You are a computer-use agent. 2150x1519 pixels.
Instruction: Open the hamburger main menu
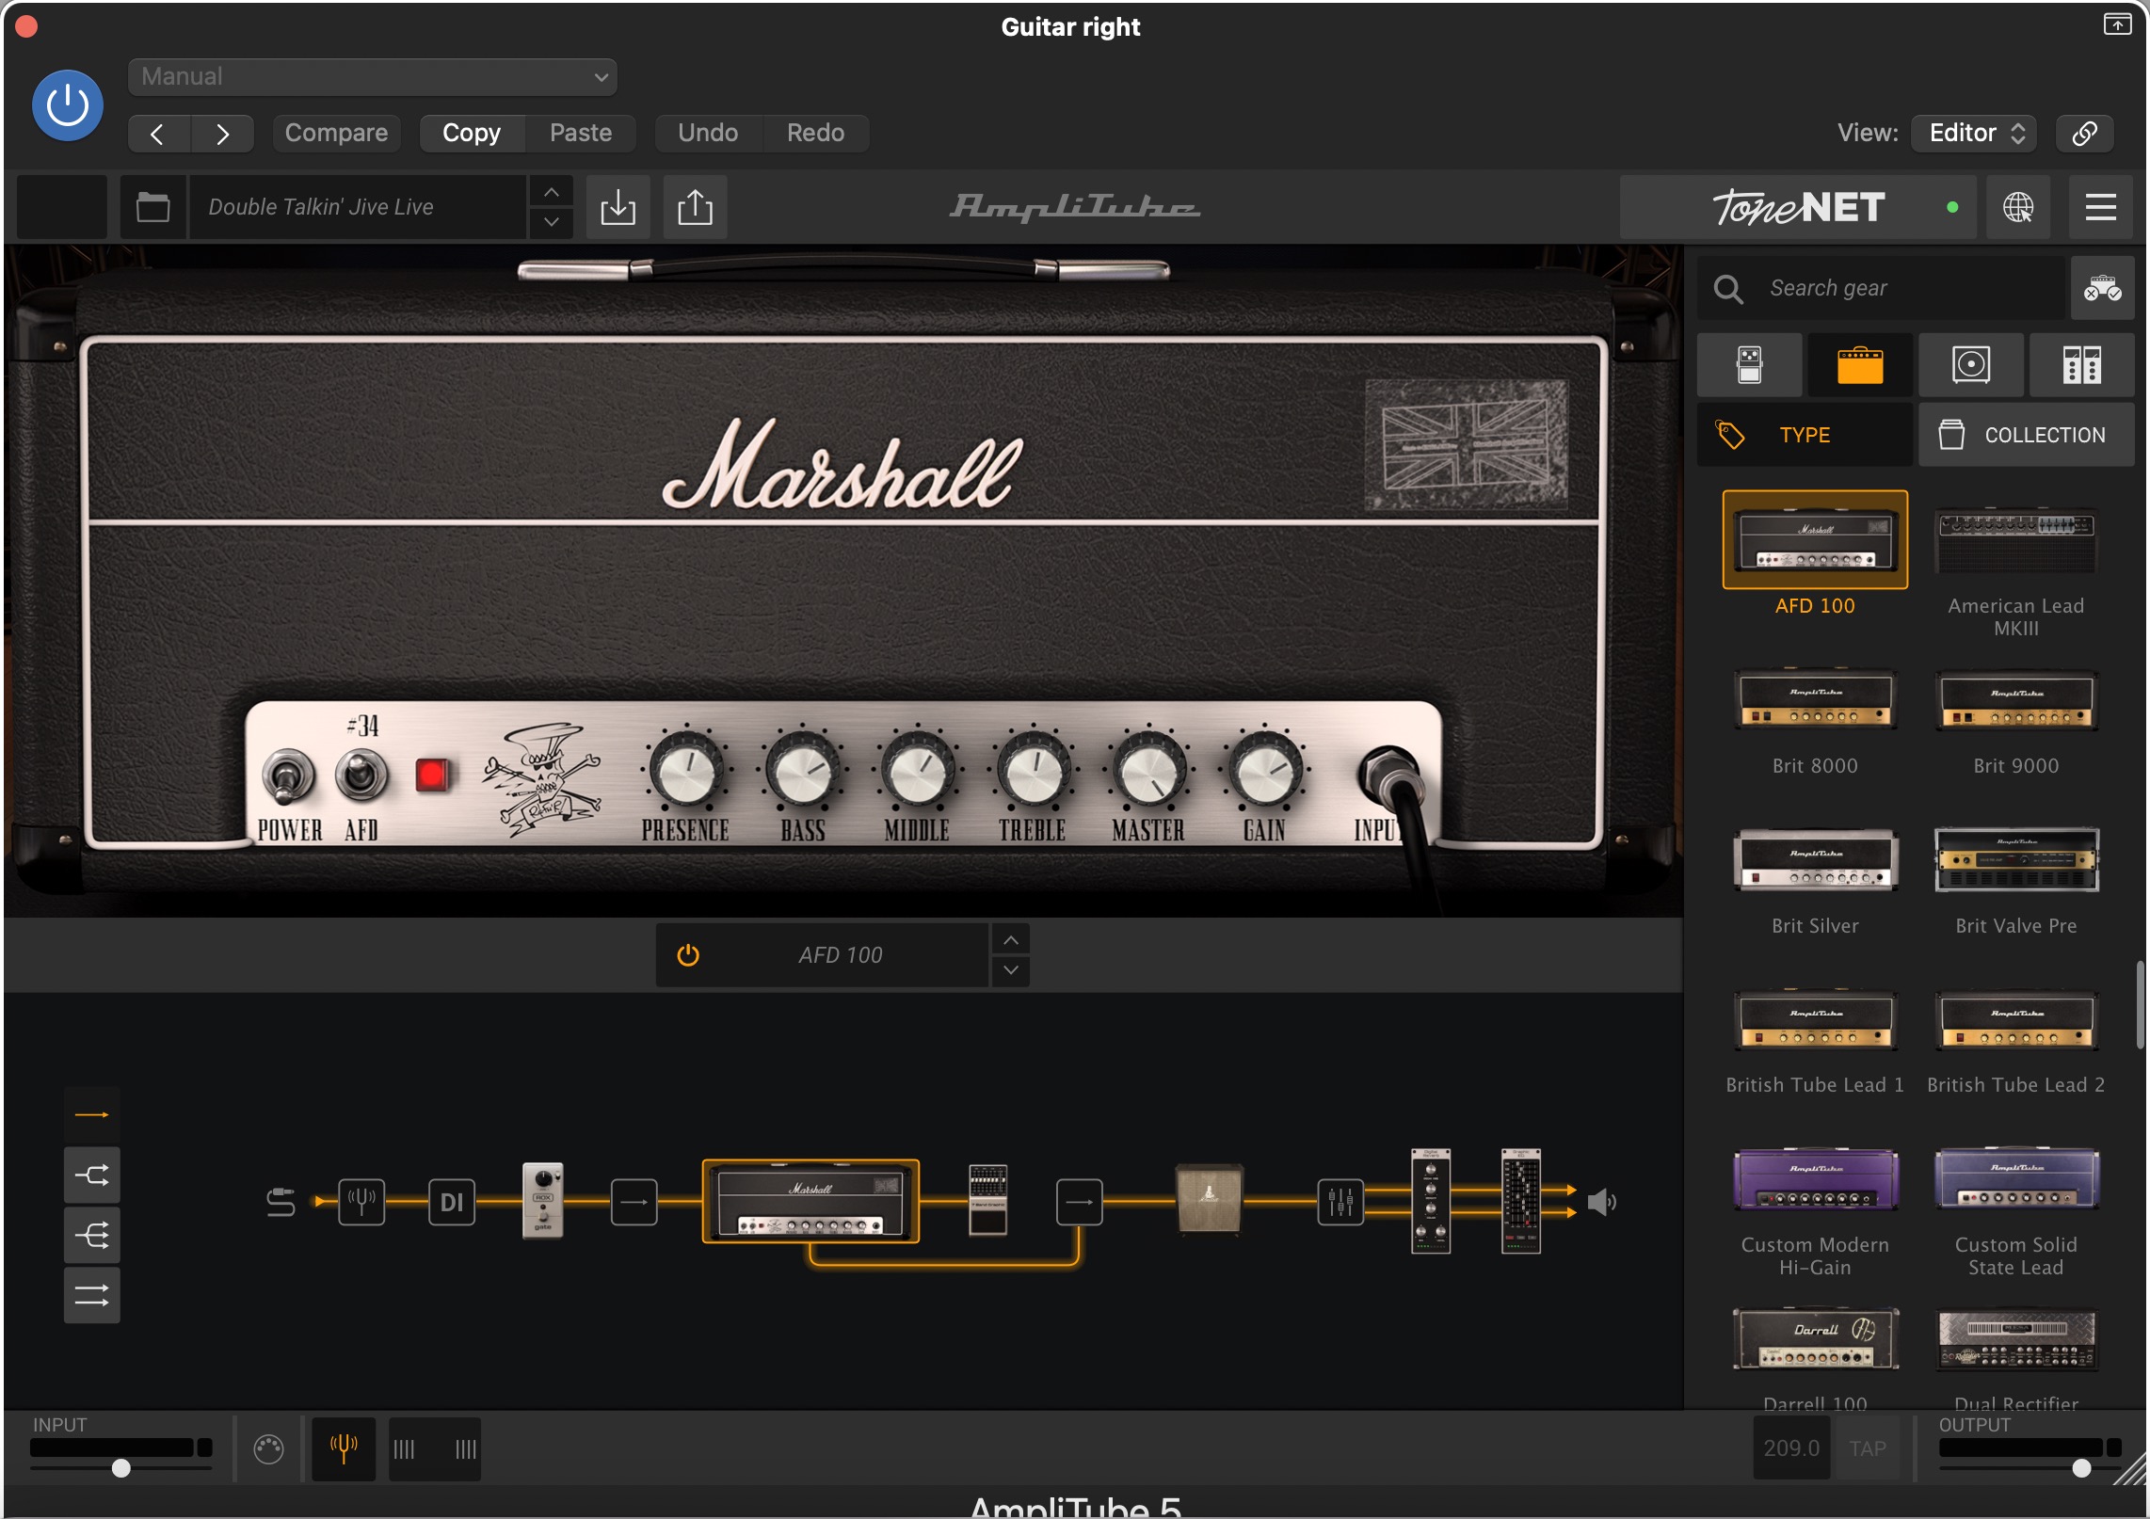2100,207
